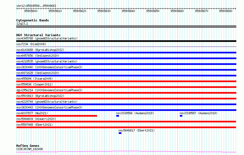Open nsv3338587 (Audano2019) label
Image resolution: width=244 pixels, height=155 pixels.
pyautogui.click(x=198, y=113)
